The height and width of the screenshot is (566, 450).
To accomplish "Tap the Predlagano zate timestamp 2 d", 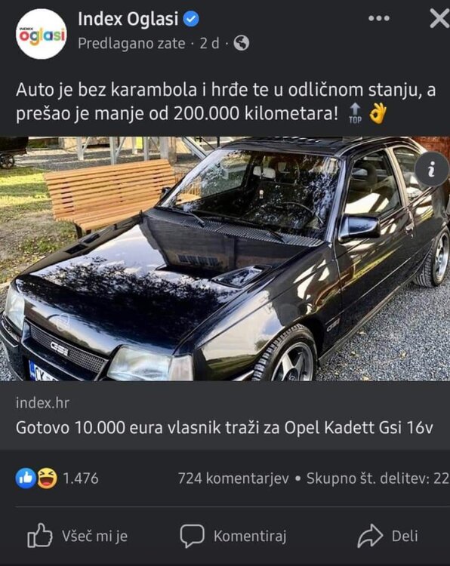I will pyautogui.click(x=209, y=43).
